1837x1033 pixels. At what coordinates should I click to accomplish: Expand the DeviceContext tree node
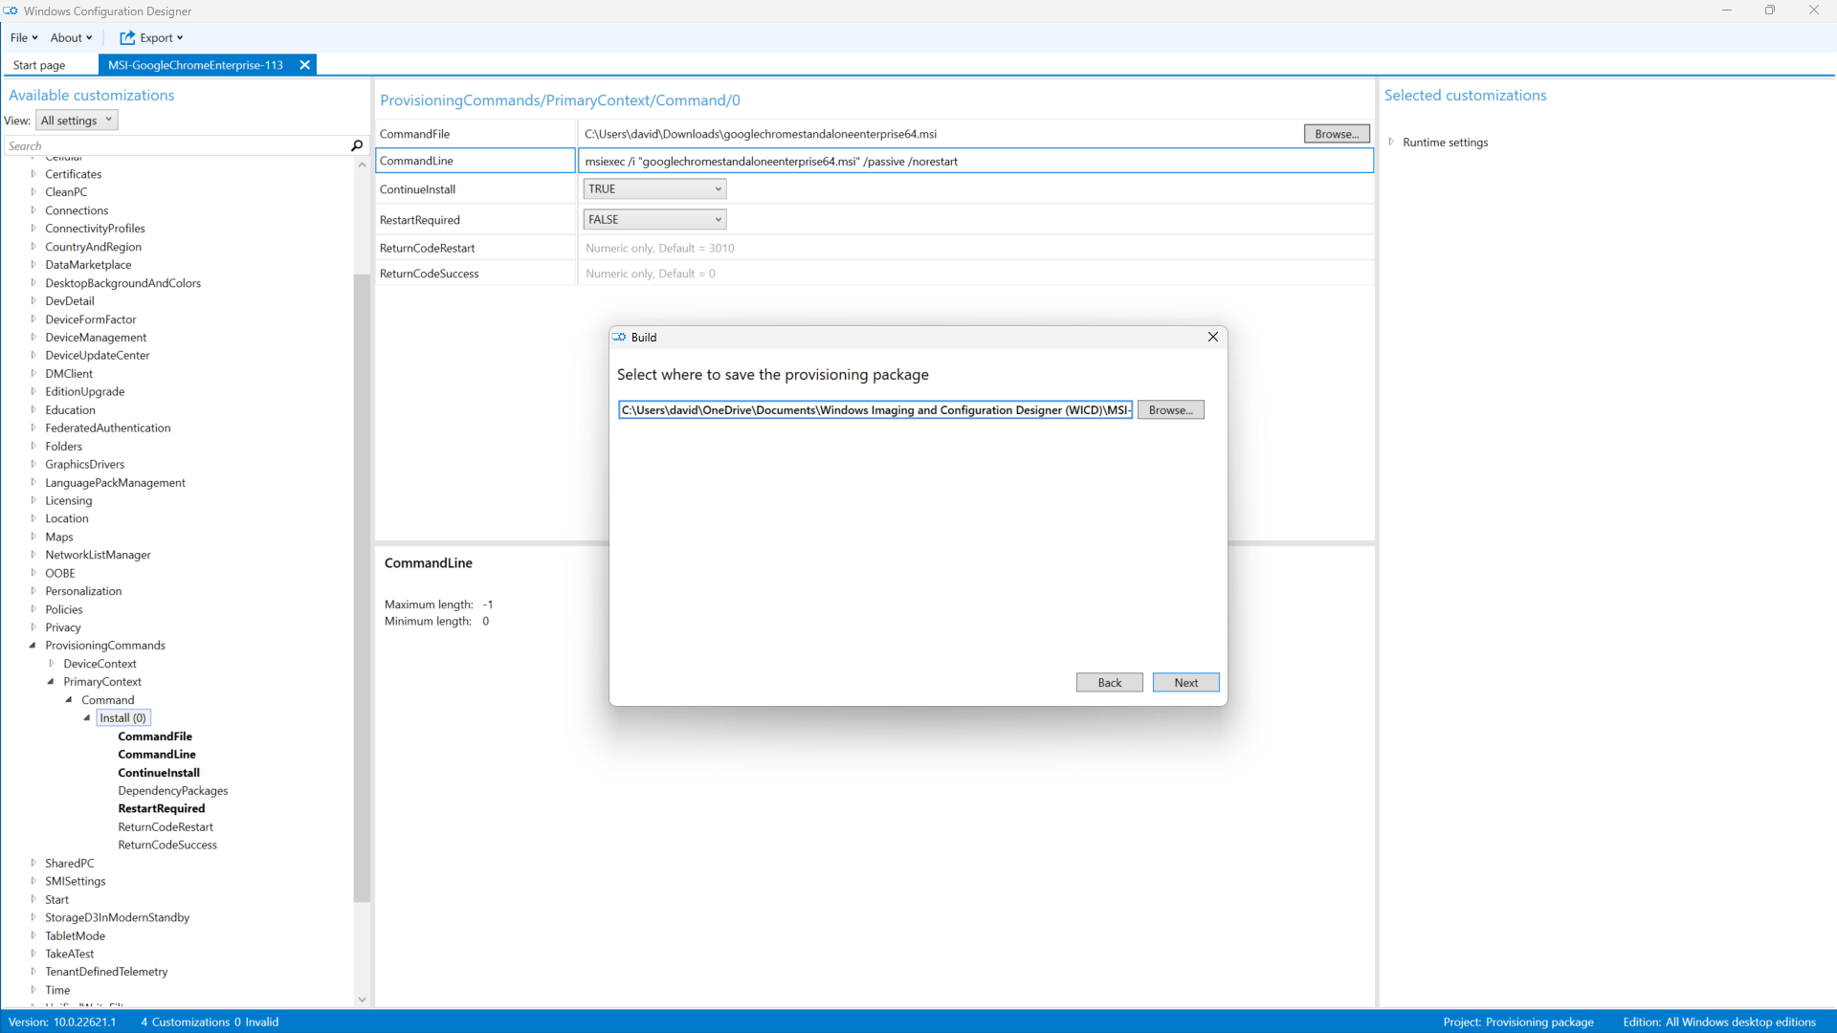pos(52,664)
